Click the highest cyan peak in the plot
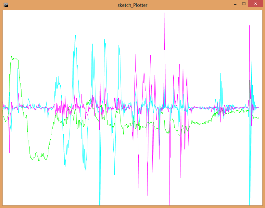 click(x=75, y=35)
